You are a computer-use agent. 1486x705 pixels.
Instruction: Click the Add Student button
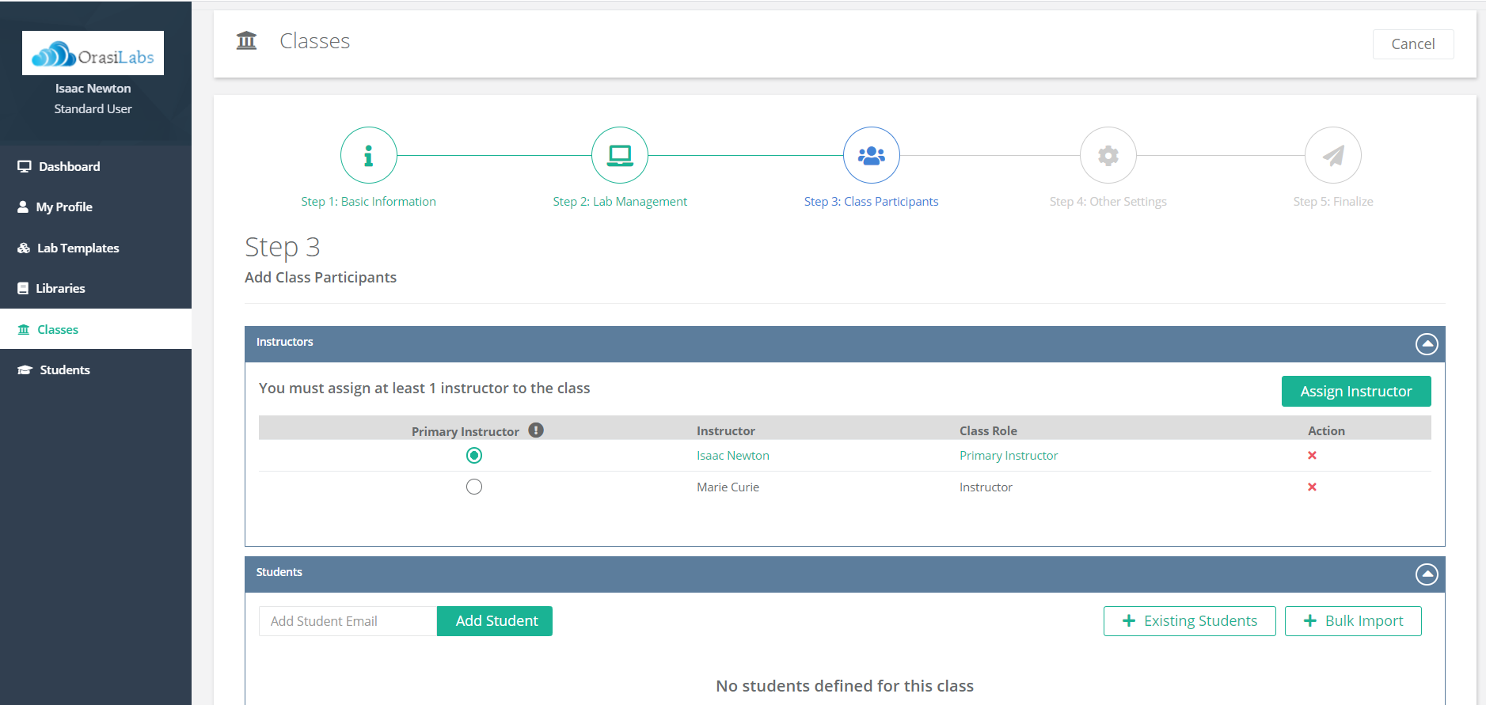(495, 621)
